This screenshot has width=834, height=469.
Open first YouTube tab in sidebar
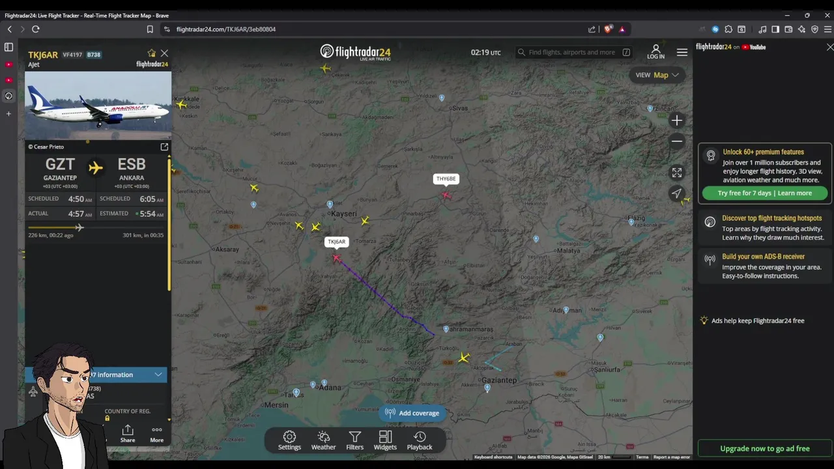(8, 64)
